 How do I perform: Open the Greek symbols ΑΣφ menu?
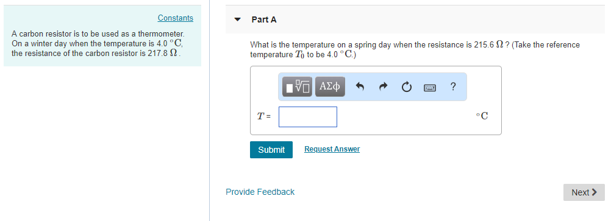pos(330,87)
